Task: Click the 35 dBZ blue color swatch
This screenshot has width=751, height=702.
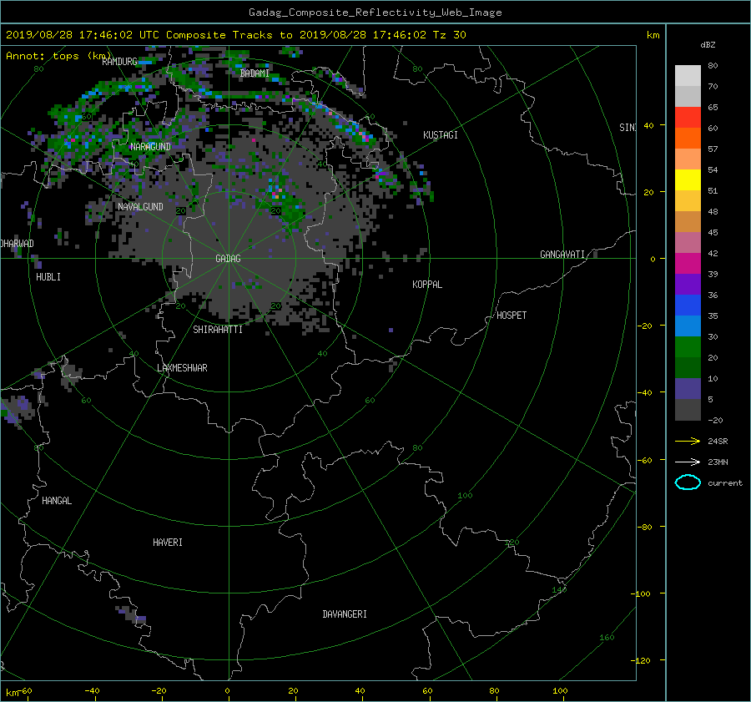Action: 688,326
